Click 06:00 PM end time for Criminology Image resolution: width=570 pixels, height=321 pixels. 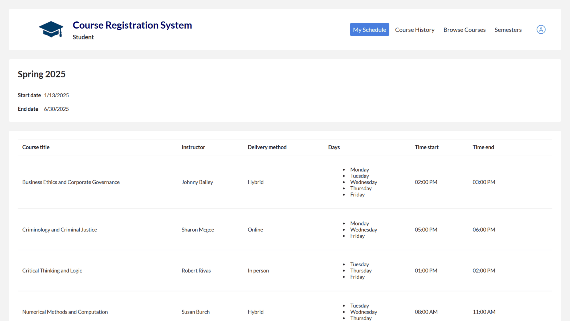484,230
